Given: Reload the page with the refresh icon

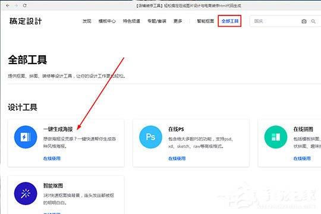Looking at the screenshot, I should (x=24, y=5).
